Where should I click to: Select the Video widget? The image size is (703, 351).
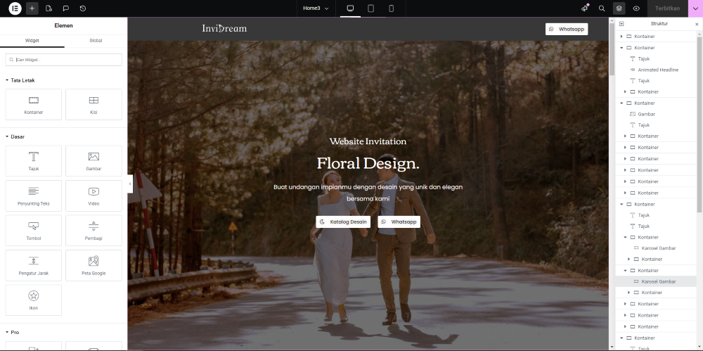(93, 196)
